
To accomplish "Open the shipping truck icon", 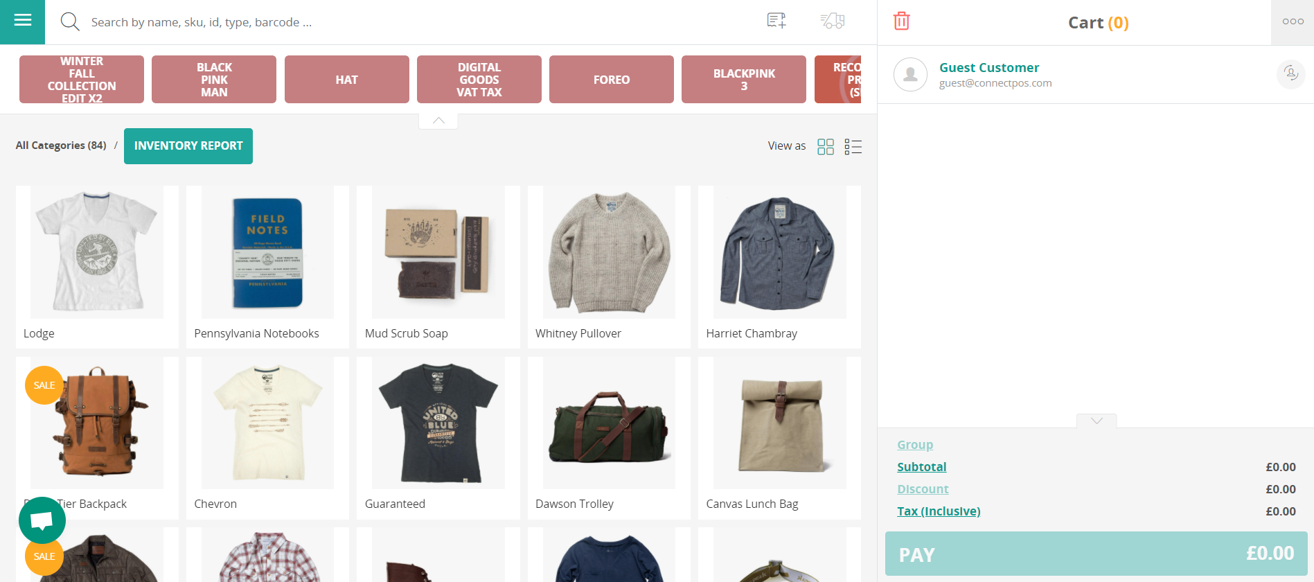I will [x=833, y=21].
